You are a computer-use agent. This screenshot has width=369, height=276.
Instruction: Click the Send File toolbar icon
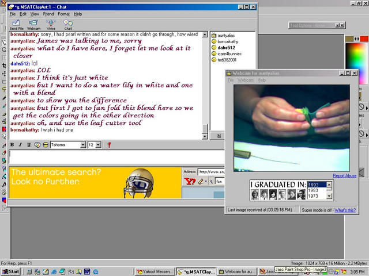[x=16, y=25]
